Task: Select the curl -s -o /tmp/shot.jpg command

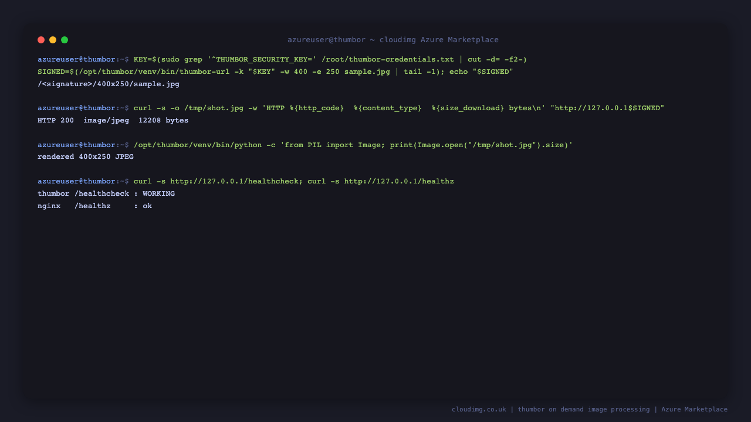Action: (399, 108)
